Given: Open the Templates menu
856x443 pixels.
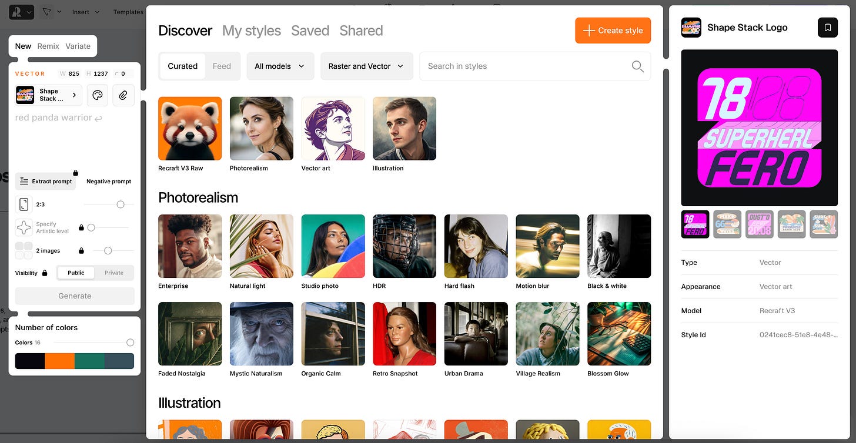Looking at the screenshot, I should 128,12.
